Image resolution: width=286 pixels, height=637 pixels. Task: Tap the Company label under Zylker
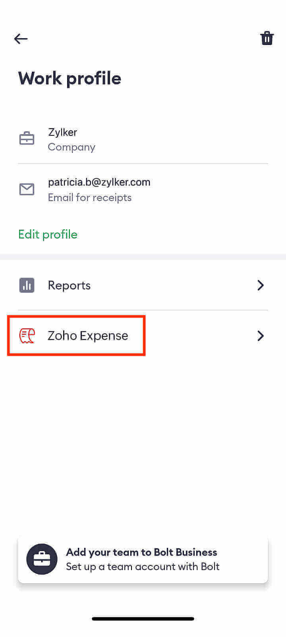click(71, 147)
